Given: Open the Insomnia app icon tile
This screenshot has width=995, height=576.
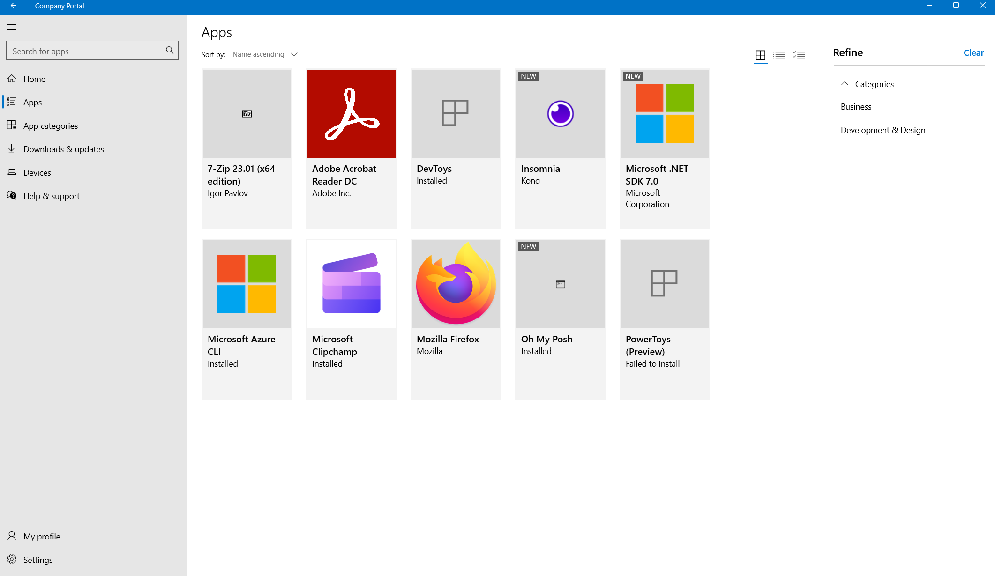Looking at the screenshot, I should point(560,114).
